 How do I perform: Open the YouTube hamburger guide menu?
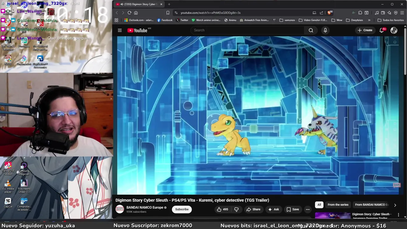point(120,30)
